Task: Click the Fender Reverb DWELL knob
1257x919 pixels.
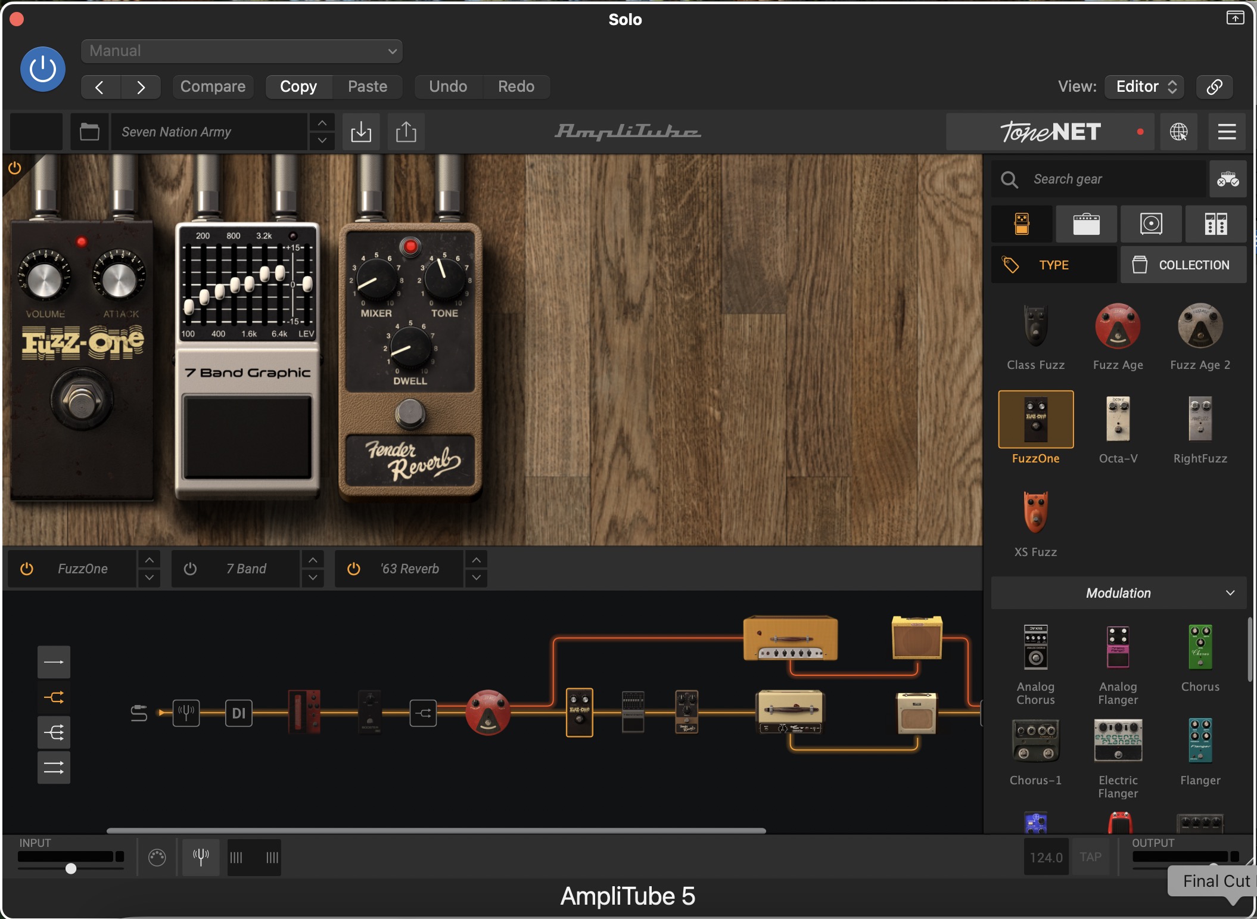Action: pyautogui.click(x=410, y=347)
